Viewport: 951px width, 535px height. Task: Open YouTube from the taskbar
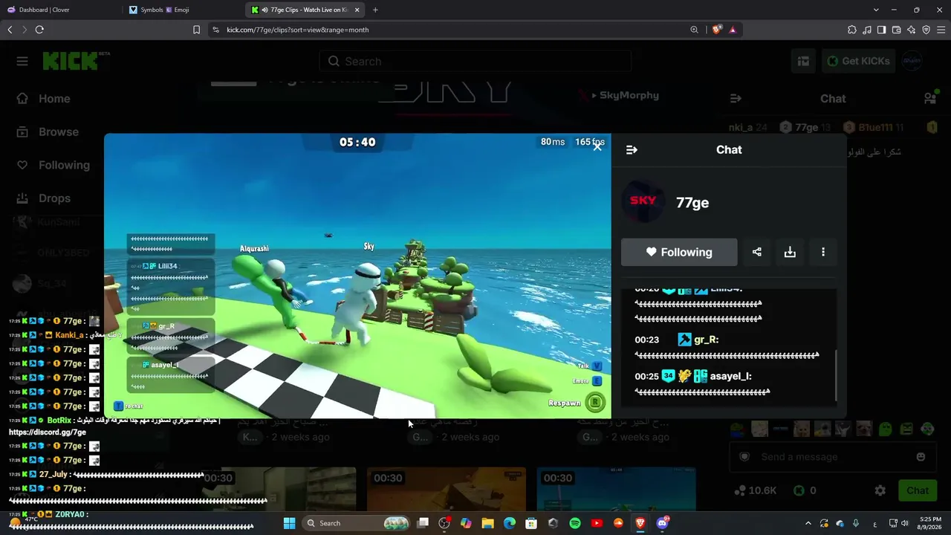pyautogui.click(x=597, y=523)
